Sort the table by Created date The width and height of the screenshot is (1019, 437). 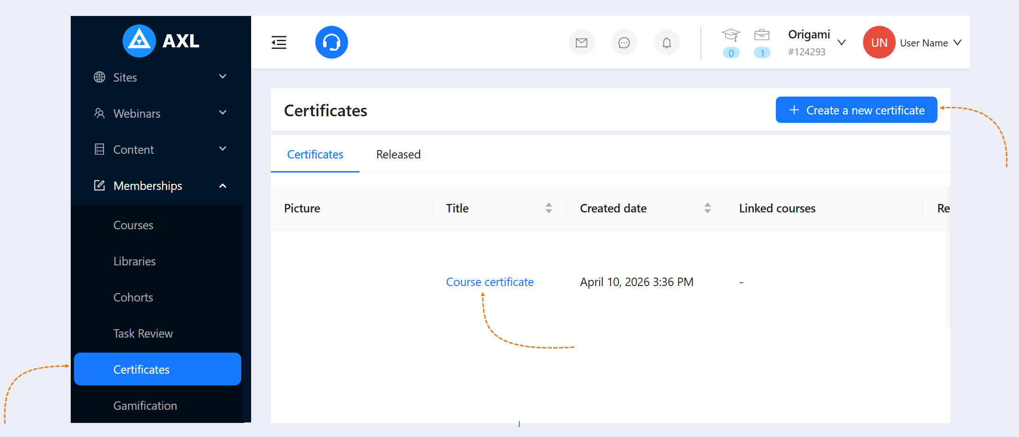pos(707,208)
